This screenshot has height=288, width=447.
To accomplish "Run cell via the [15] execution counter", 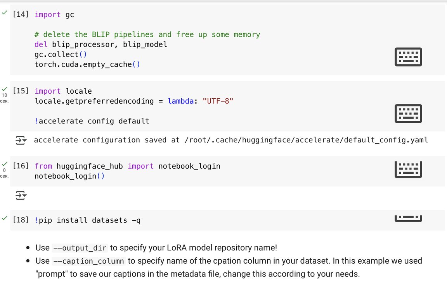I will [x=21, y=91].
